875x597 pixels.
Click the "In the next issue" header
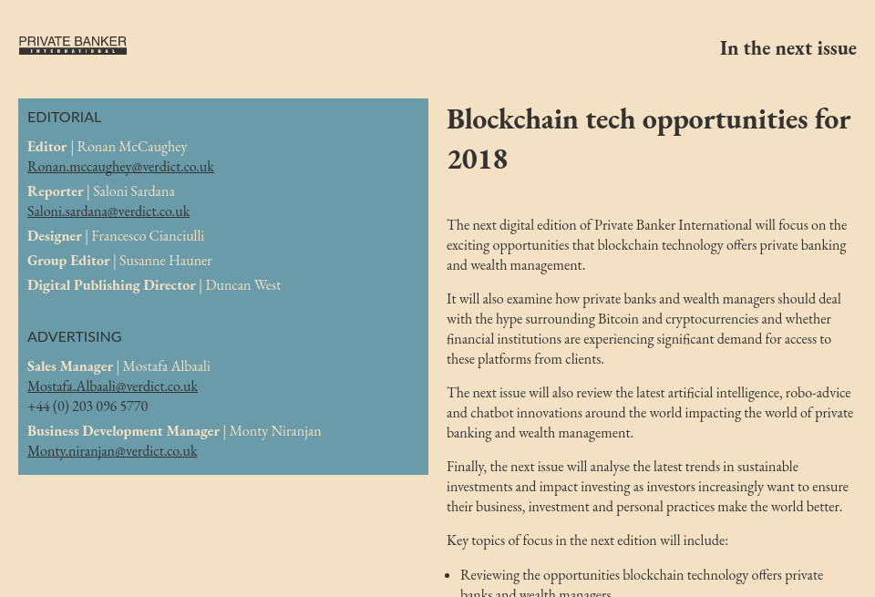pos(787,48)
